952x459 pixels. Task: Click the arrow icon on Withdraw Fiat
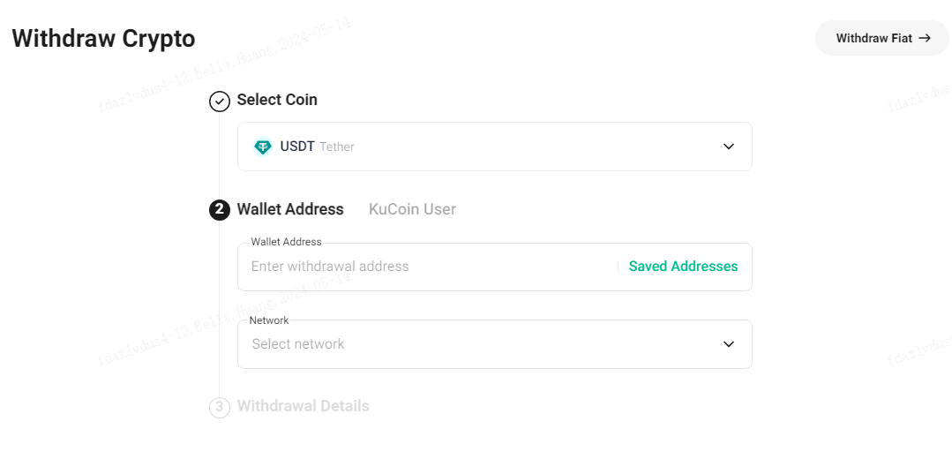[x=925, y=38]
